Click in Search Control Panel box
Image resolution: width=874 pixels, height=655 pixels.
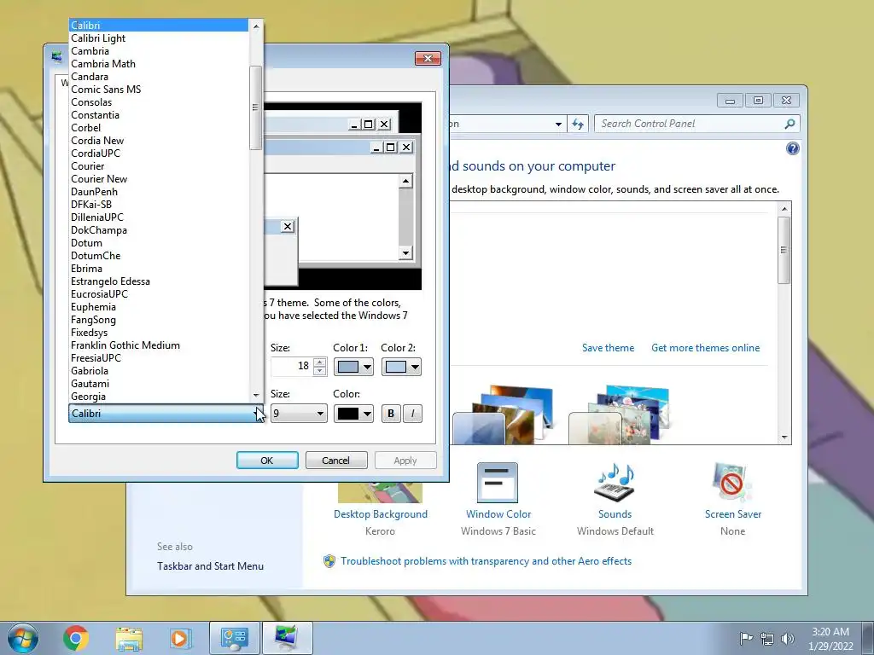pos(689,124)
